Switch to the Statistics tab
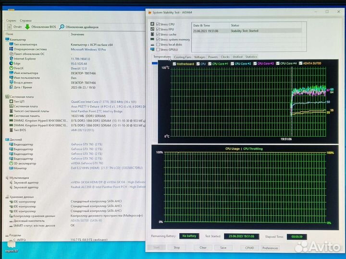 click(x=251, y=57)
